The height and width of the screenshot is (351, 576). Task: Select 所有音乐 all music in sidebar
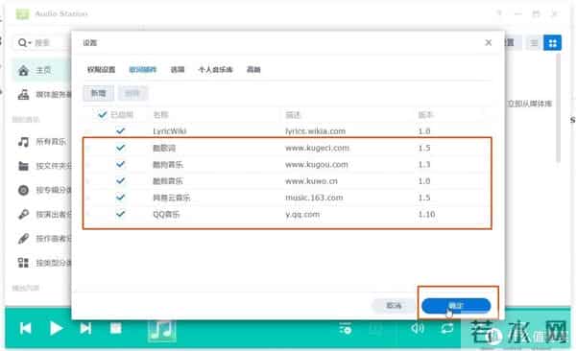click(42, 142)
